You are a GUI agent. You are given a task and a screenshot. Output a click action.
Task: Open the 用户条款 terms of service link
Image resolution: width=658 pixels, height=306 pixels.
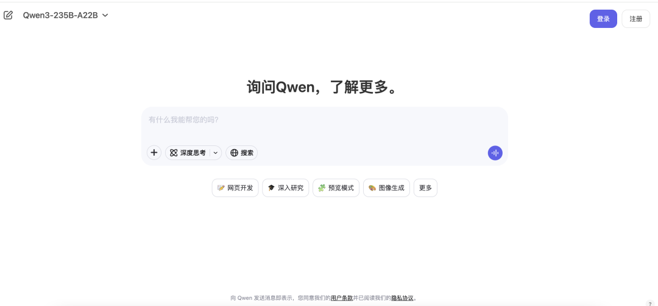[x=342, y=298]
